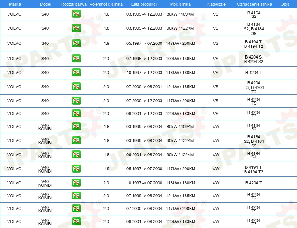This screenshot has height=228, width=297.
Task: Select the V40 KOMBI model cell in the B 4184 SJ row
Action: (45, 155)
